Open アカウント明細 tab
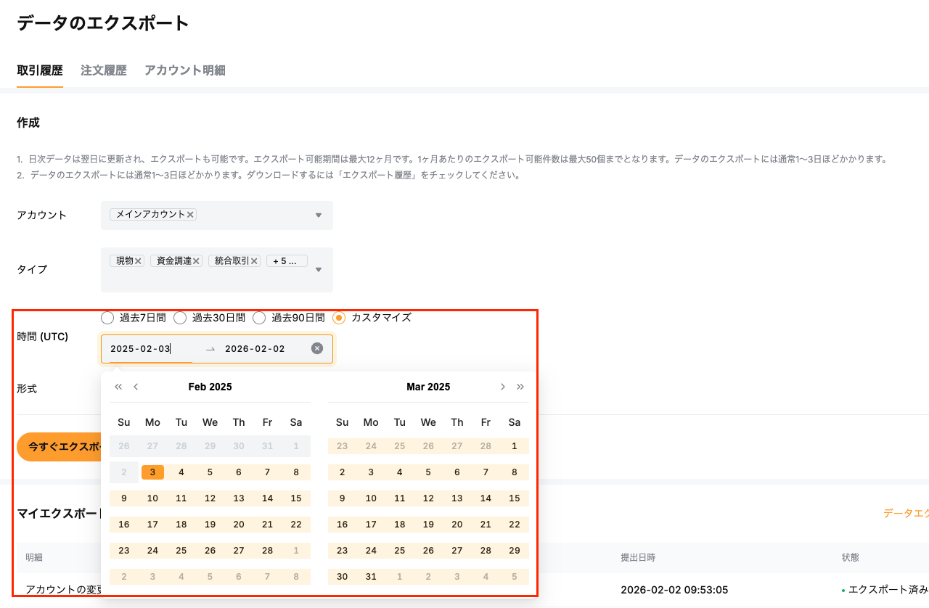Screen dimensions: 929x608 coord(184,70)
